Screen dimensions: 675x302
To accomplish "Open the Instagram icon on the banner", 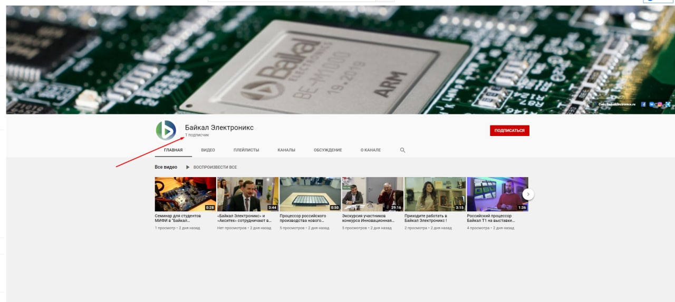I will [660, 104].
